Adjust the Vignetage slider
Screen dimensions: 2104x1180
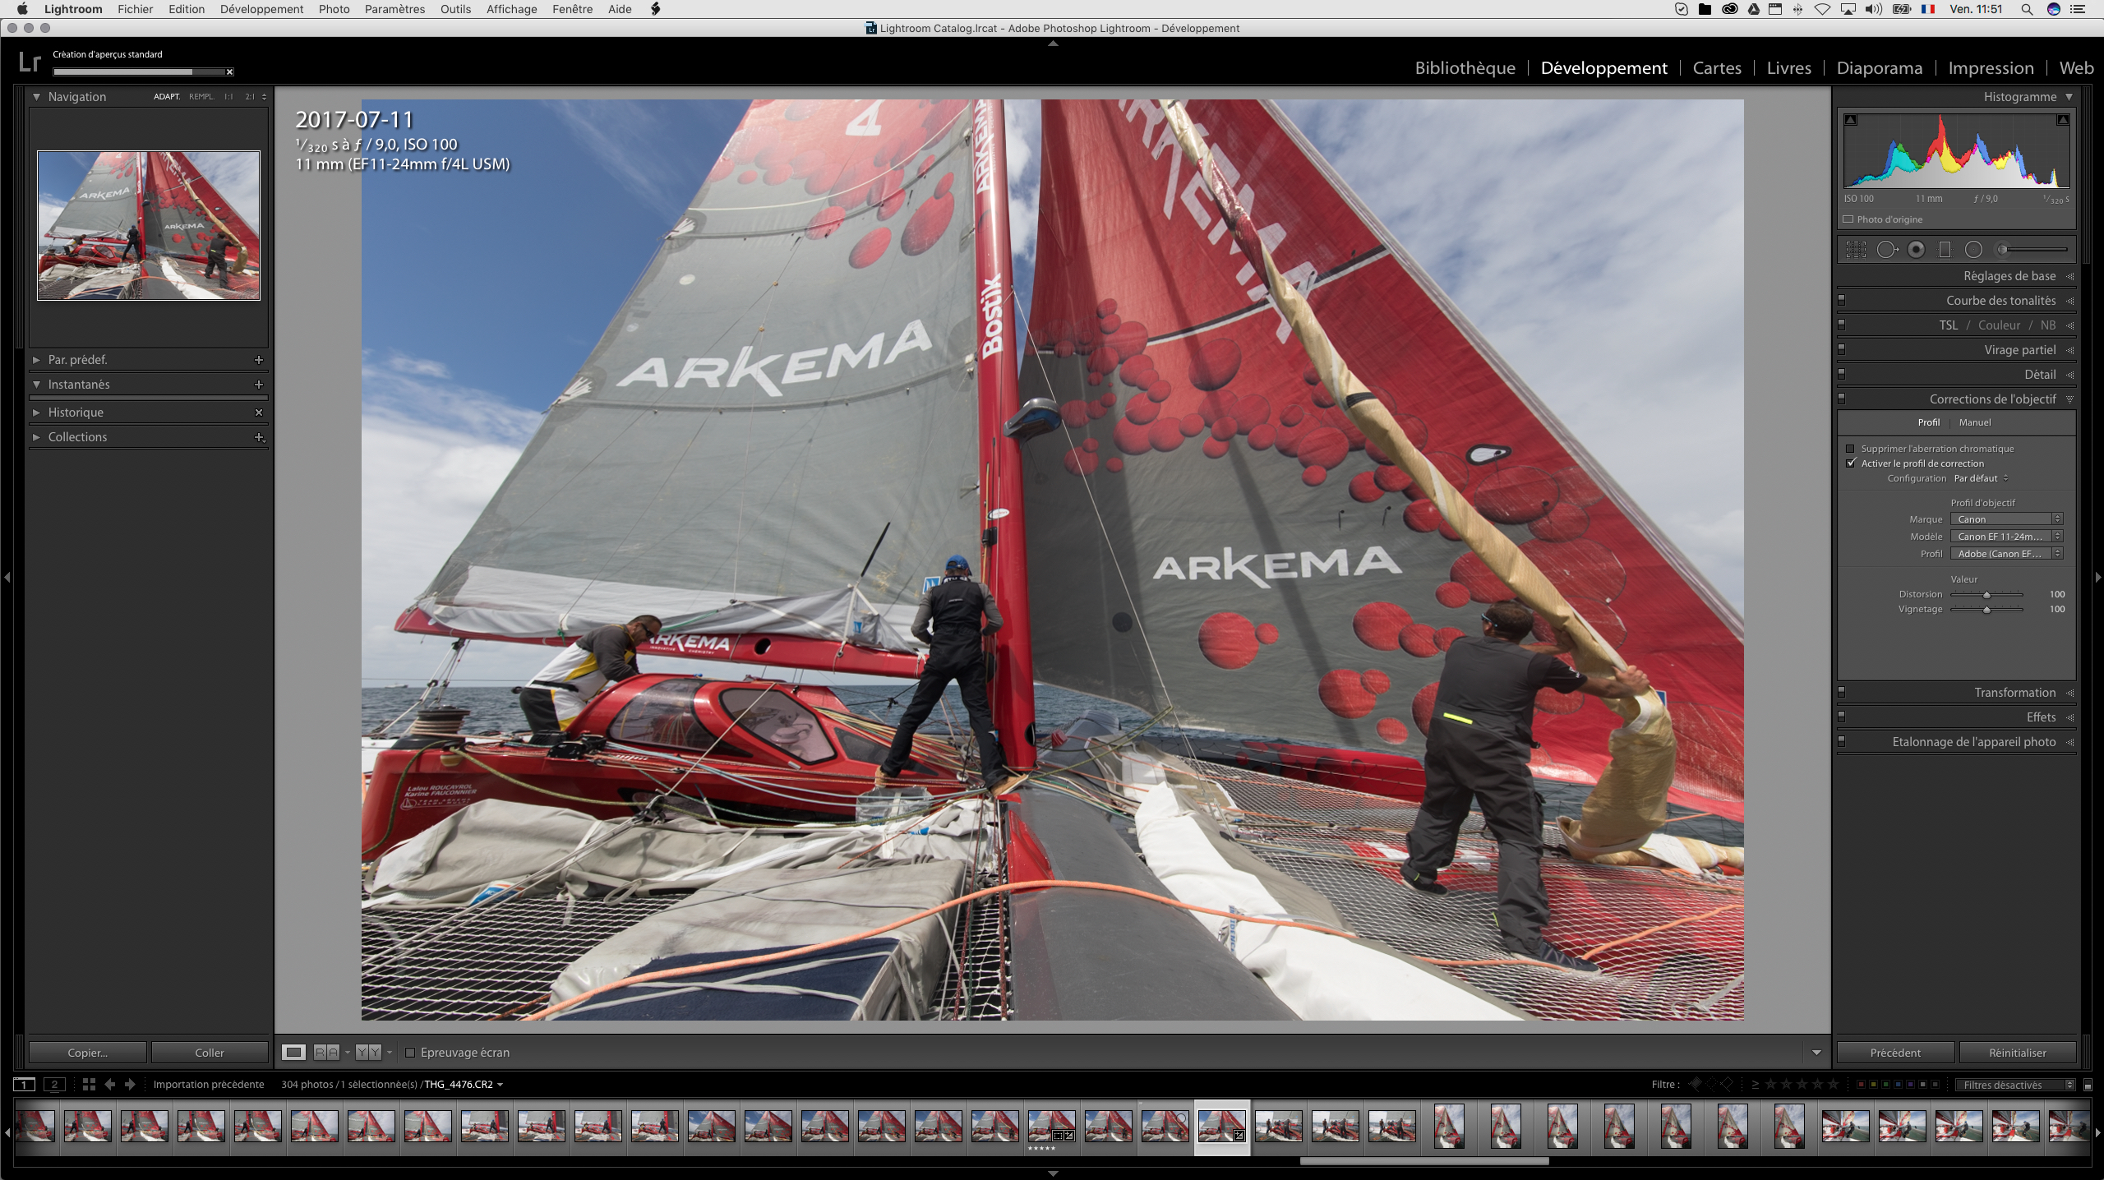[x=1986, y=610]
